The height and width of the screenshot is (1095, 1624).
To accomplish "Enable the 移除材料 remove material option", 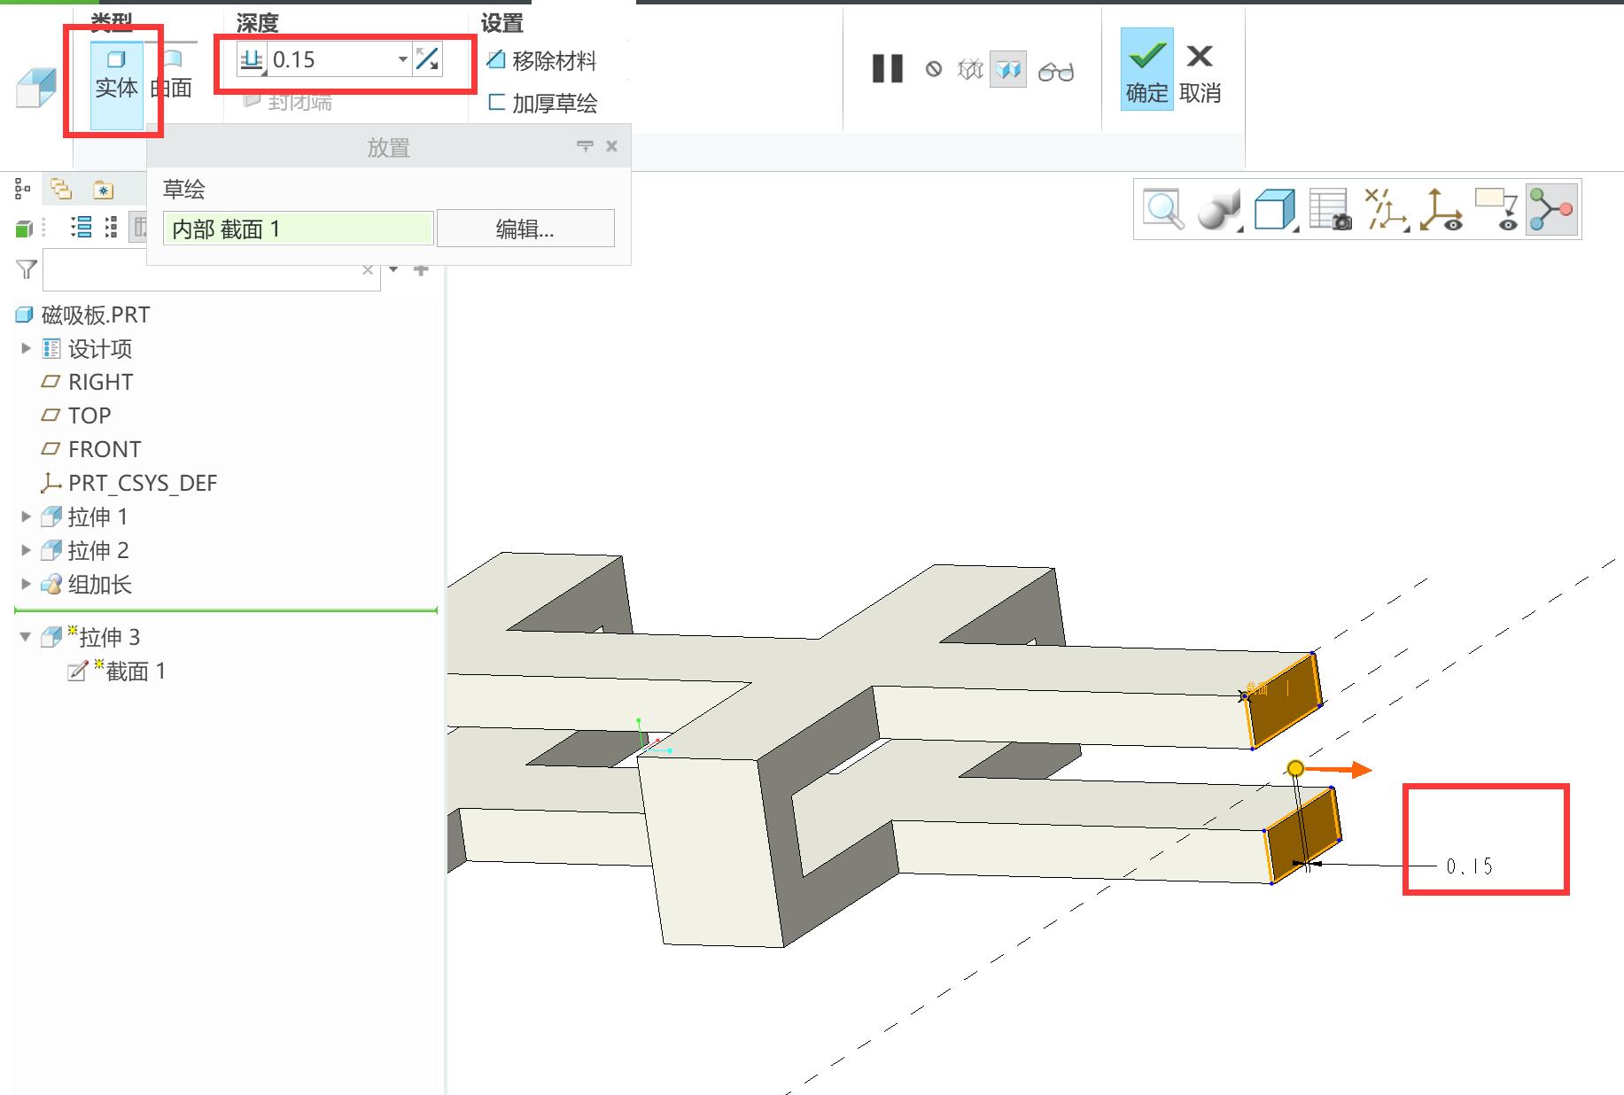I will click(541, 61).
